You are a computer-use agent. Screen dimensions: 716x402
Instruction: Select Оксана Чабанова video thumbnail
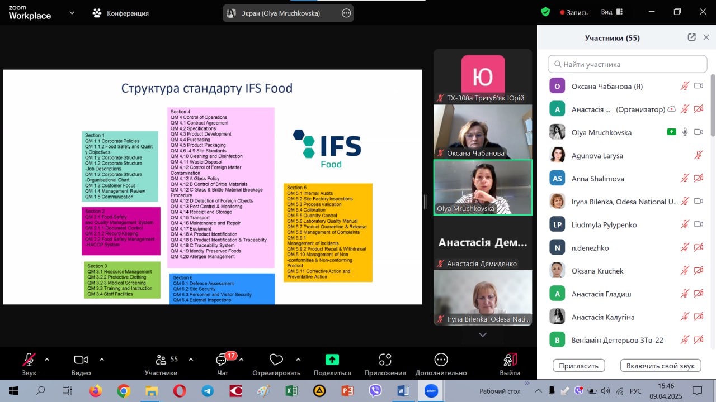pyautogui.click(x=483, y=132)
